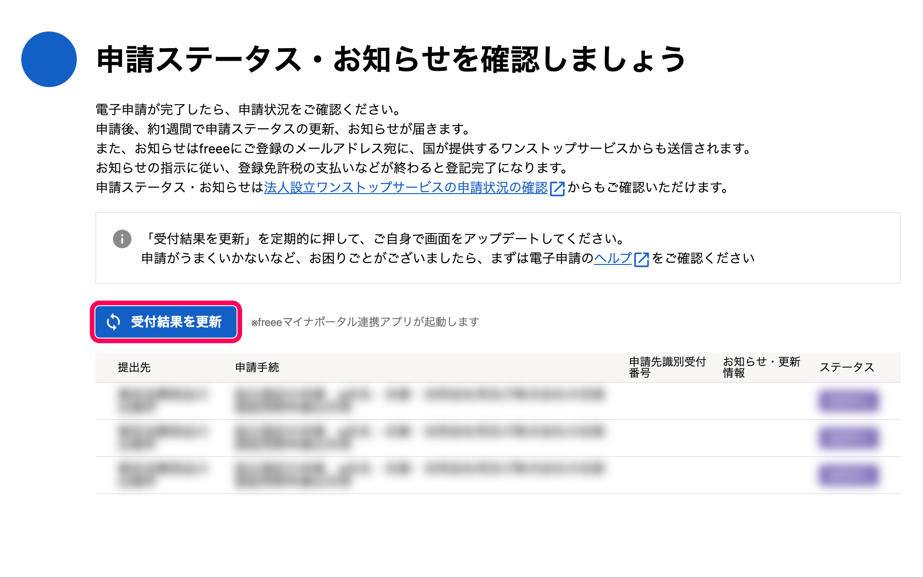Click the note ※freeeマイナポータル連携アプリが起動します

(x=365, y=322)
